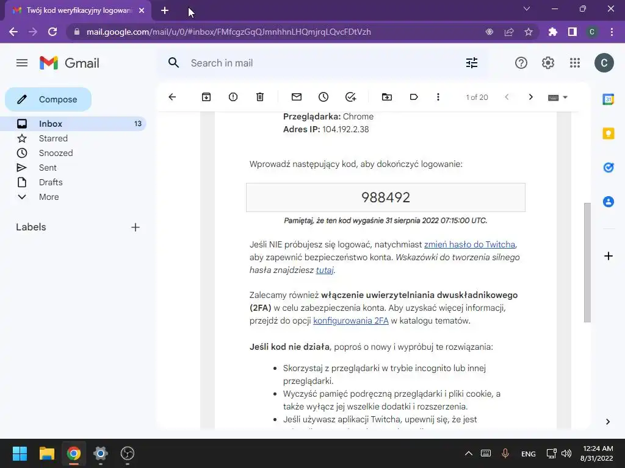Delete this email with trash icon

click(260, 97)
